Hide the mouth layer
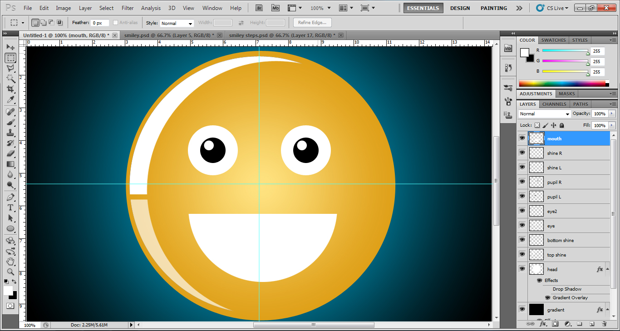Viewport: 620px width, 331px height. [522, 138]
